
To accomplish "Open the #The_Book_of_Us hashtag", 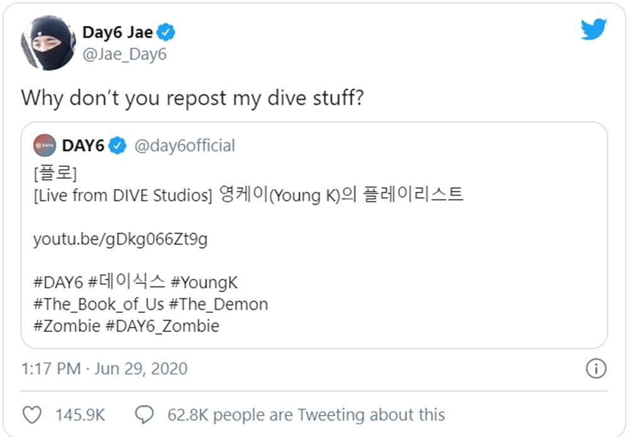I will coord(98,305).
